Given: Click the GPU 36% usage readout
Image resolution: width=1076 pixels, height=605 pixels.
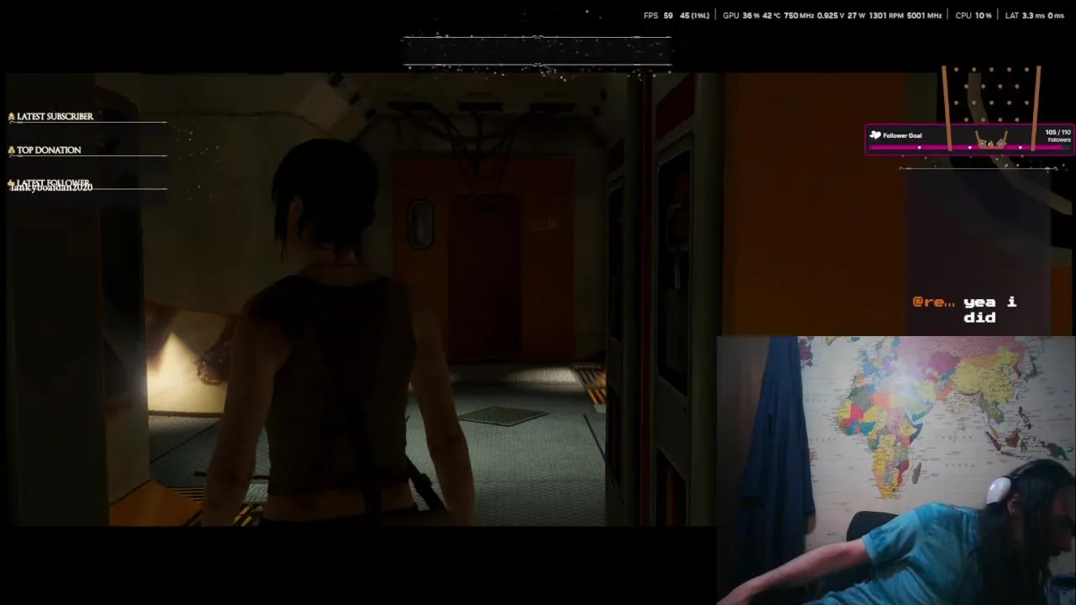Looking at the screenshot, I should [x=740, y=16].
